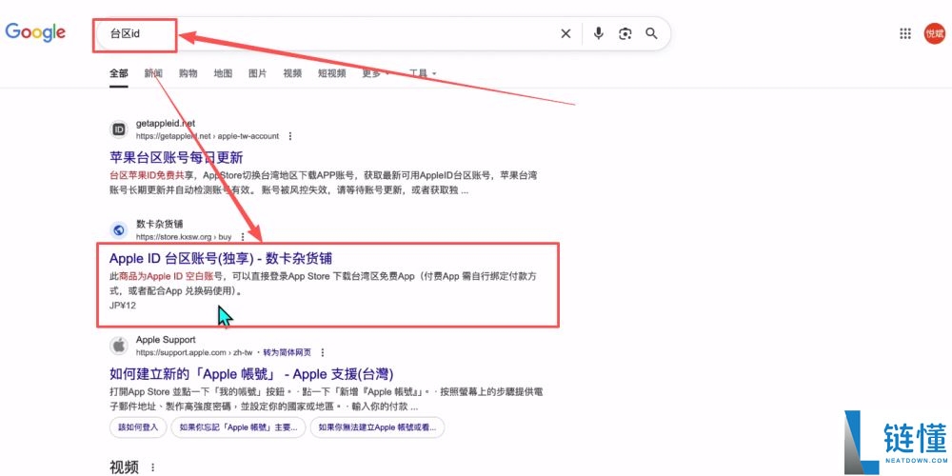Open the three-dot menu next to 视频 heading
This screenshot has height=476, width=952.
153,466
